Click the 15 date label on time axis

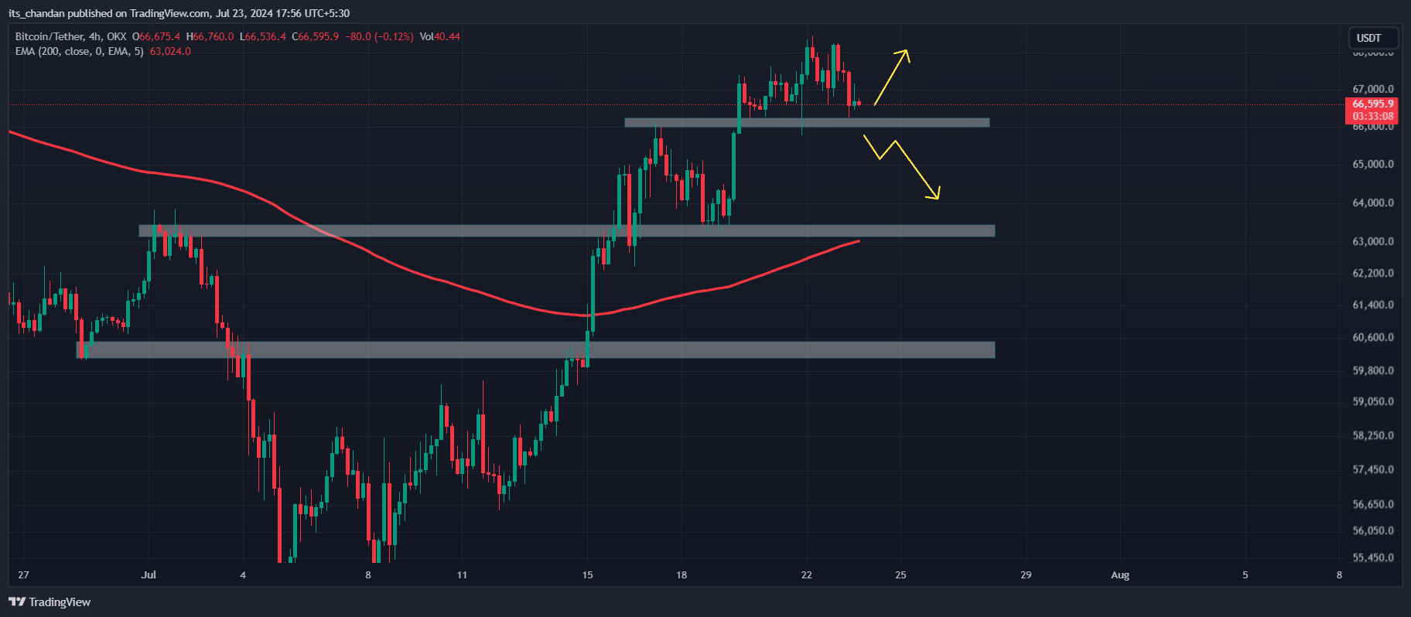pos(587,574)
